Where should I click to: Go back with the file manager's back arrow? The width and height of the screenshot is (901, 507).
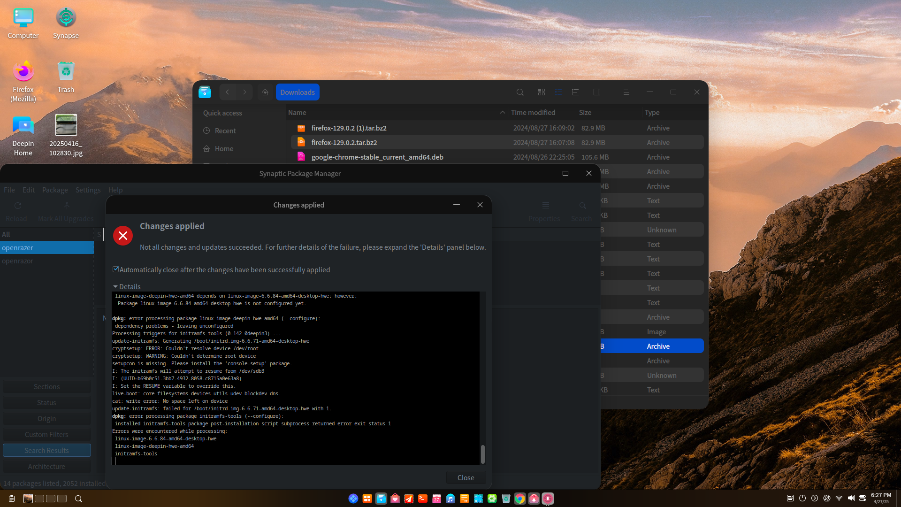click(x=228, y=92)
